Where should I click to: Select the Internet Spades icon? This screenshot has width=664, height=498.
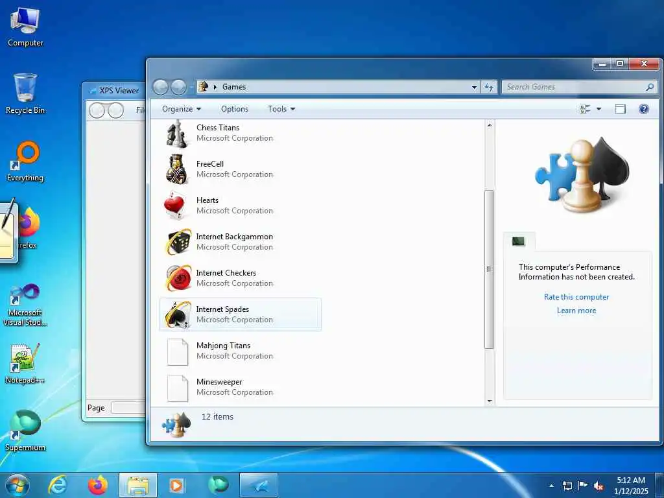(178, 314)
